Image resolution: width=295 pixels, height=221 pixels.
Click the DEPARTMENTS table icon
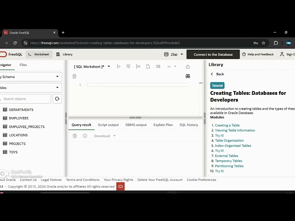[x=5, y=110]
